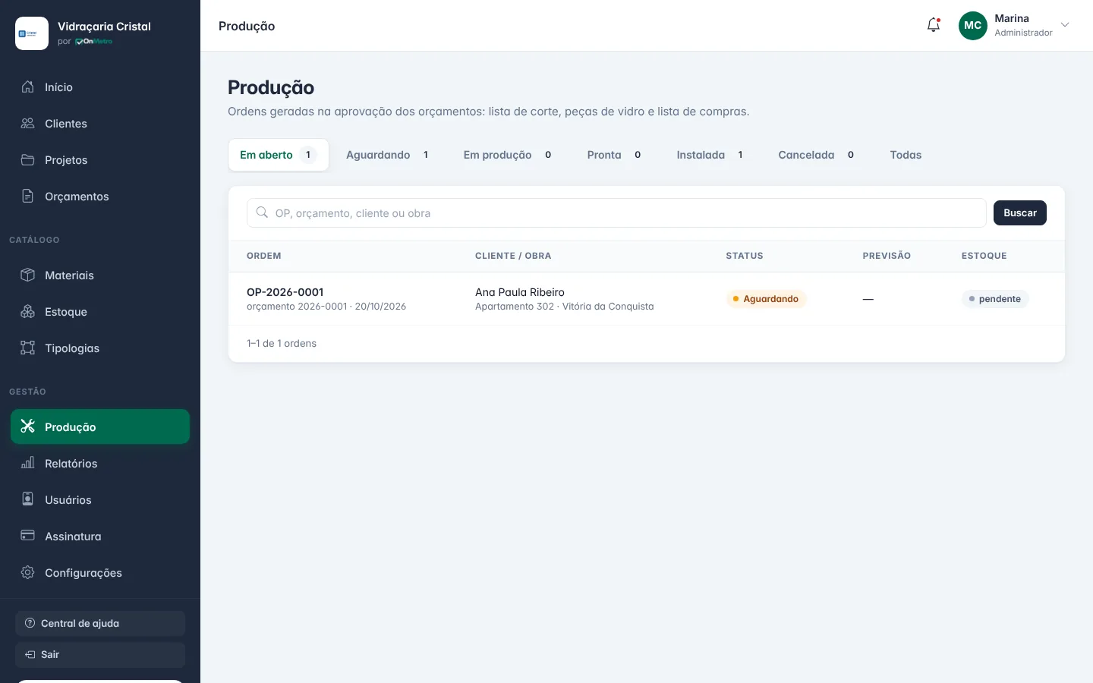Click the PREVISÃO column header

[887, 256]
